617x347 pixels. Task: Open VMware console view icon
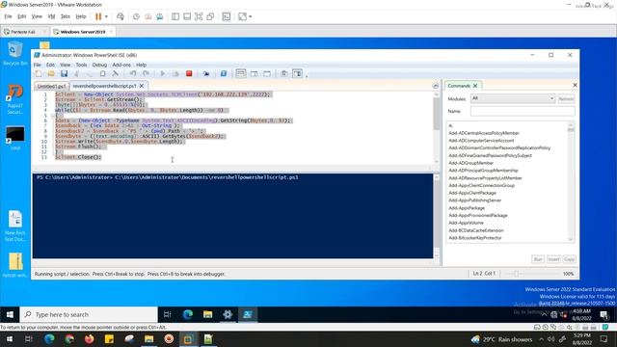[x=227, y=16]
